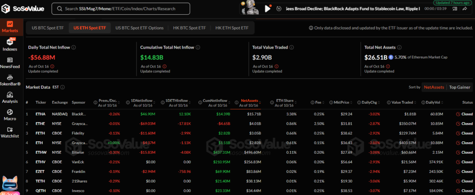The width and height of the screenshot is (475, 195).
Task: Open the Analysis sidebar icon
Action: click(10, 95)
